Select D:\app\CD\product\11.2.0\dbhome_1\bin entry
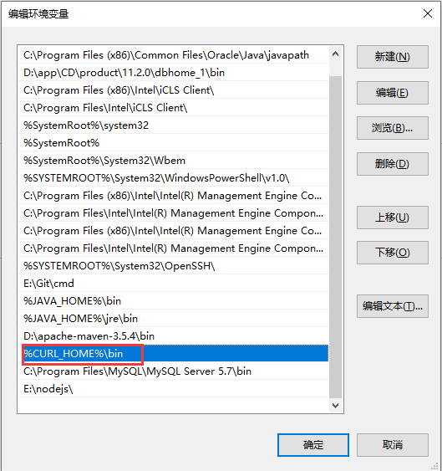Image resolution: width=442 pixels, height=471 pixels. point(173,73)
